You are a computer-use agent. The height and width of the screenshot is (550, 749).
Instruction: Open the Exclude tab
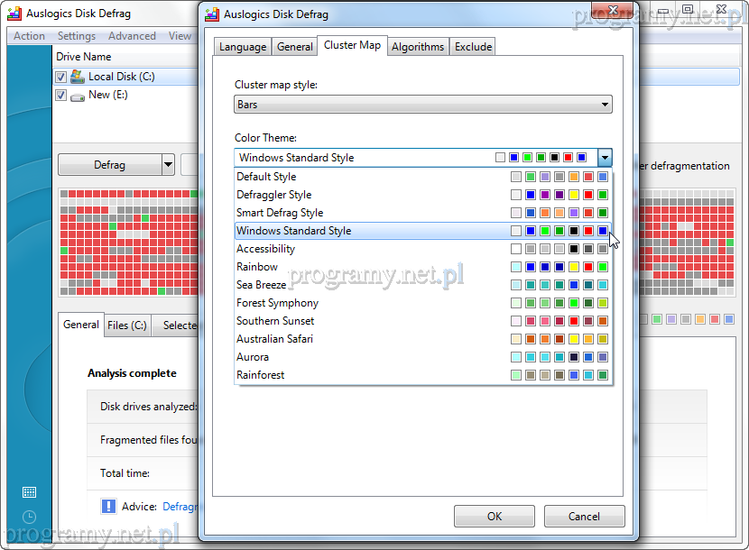point(473,47)
